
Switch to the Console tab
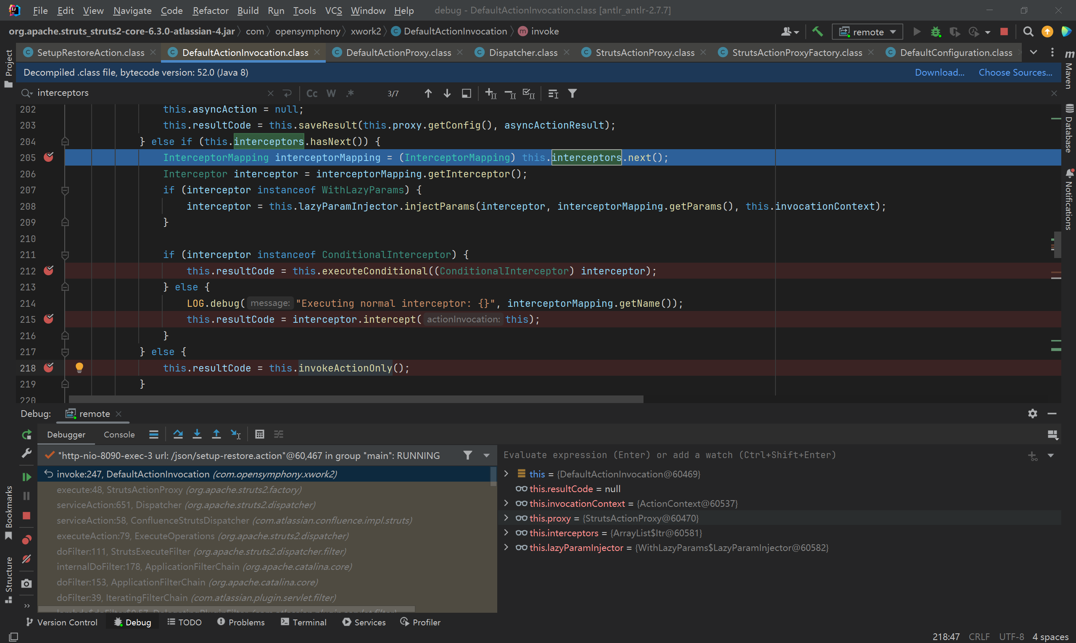[119, 435]
